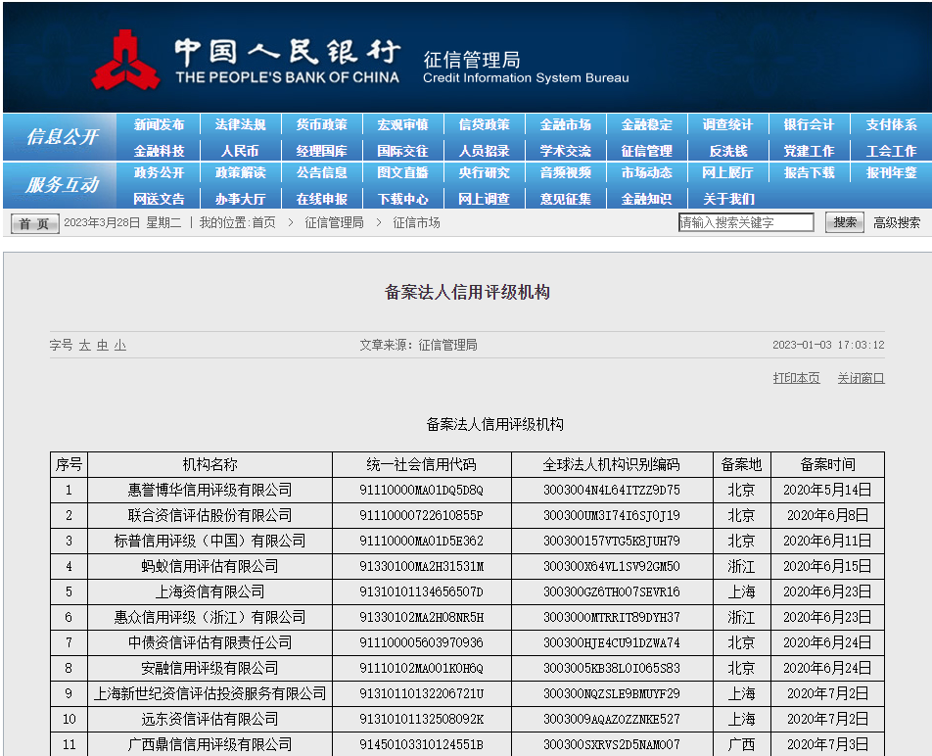Select 宏观审慎 in navigation
Viewport: 932px width, 756px height.
point(402,124)
